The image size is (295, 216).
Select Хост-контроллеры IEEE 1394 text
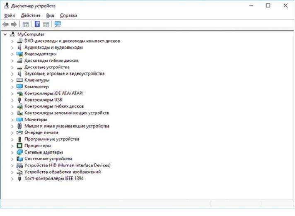(54, 178)
